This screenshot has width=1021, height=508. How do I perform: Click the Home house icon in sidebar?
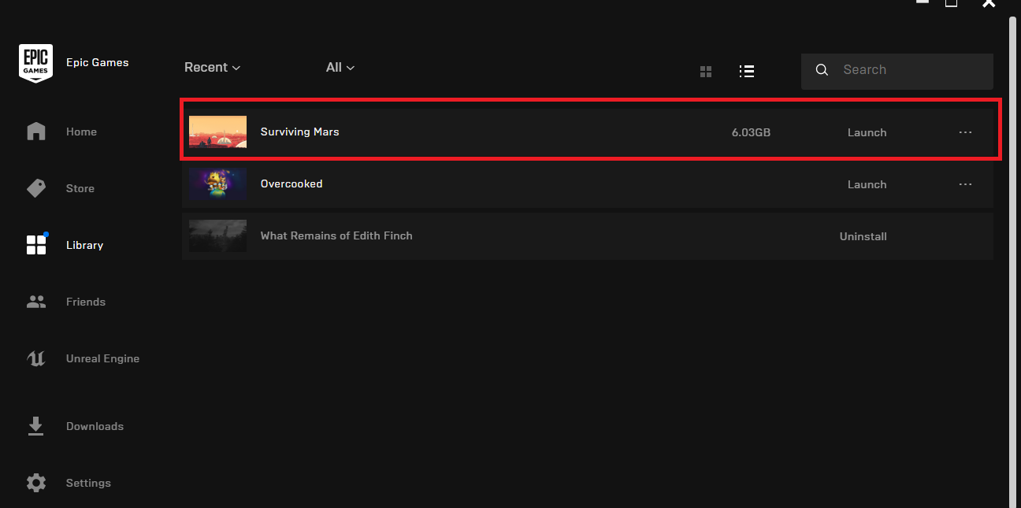(36, 132)
